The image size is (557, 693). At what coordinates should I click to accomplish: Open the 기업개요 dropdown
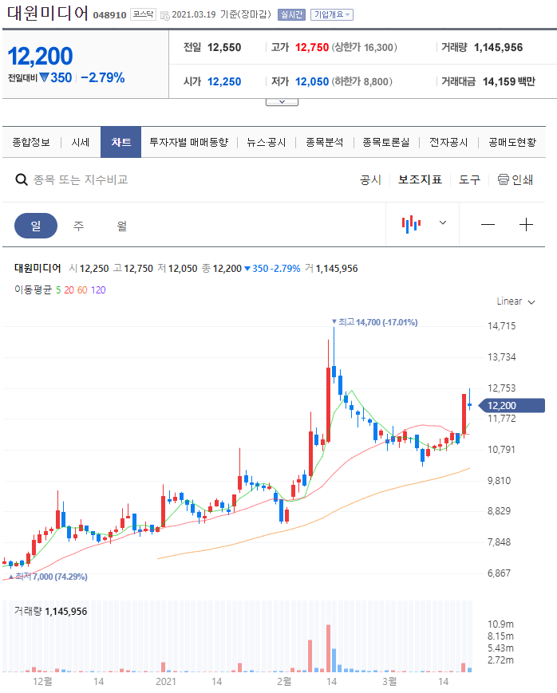[x=331, y=14]
